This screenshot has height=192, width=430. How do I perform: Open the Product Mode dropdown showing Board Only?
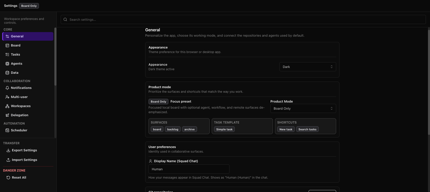[303, 108]
